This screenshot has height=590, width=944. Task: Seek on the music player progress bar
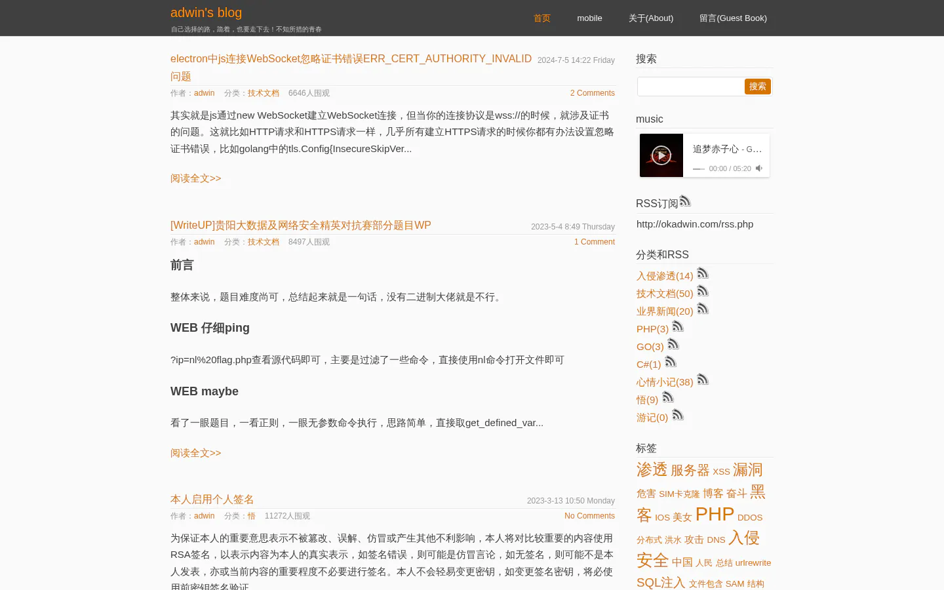[x=699, y=169]
